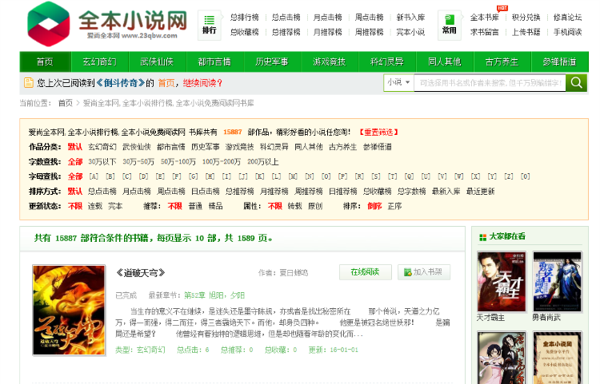
Task: Open 总收藏榜 link in header
Action: tap(245, 32)
